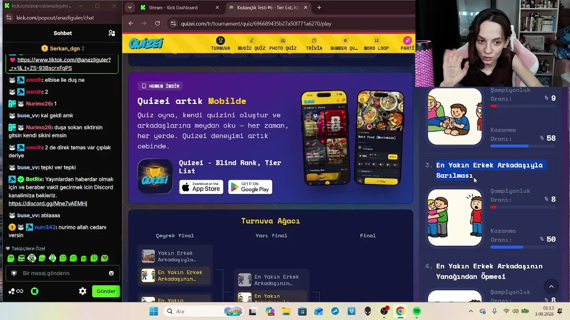Image resolution: width=570 pixels, height=320 pixels.
Task: Click the Quizei app trophy icon thumbnail
Action: click(155, 176)
